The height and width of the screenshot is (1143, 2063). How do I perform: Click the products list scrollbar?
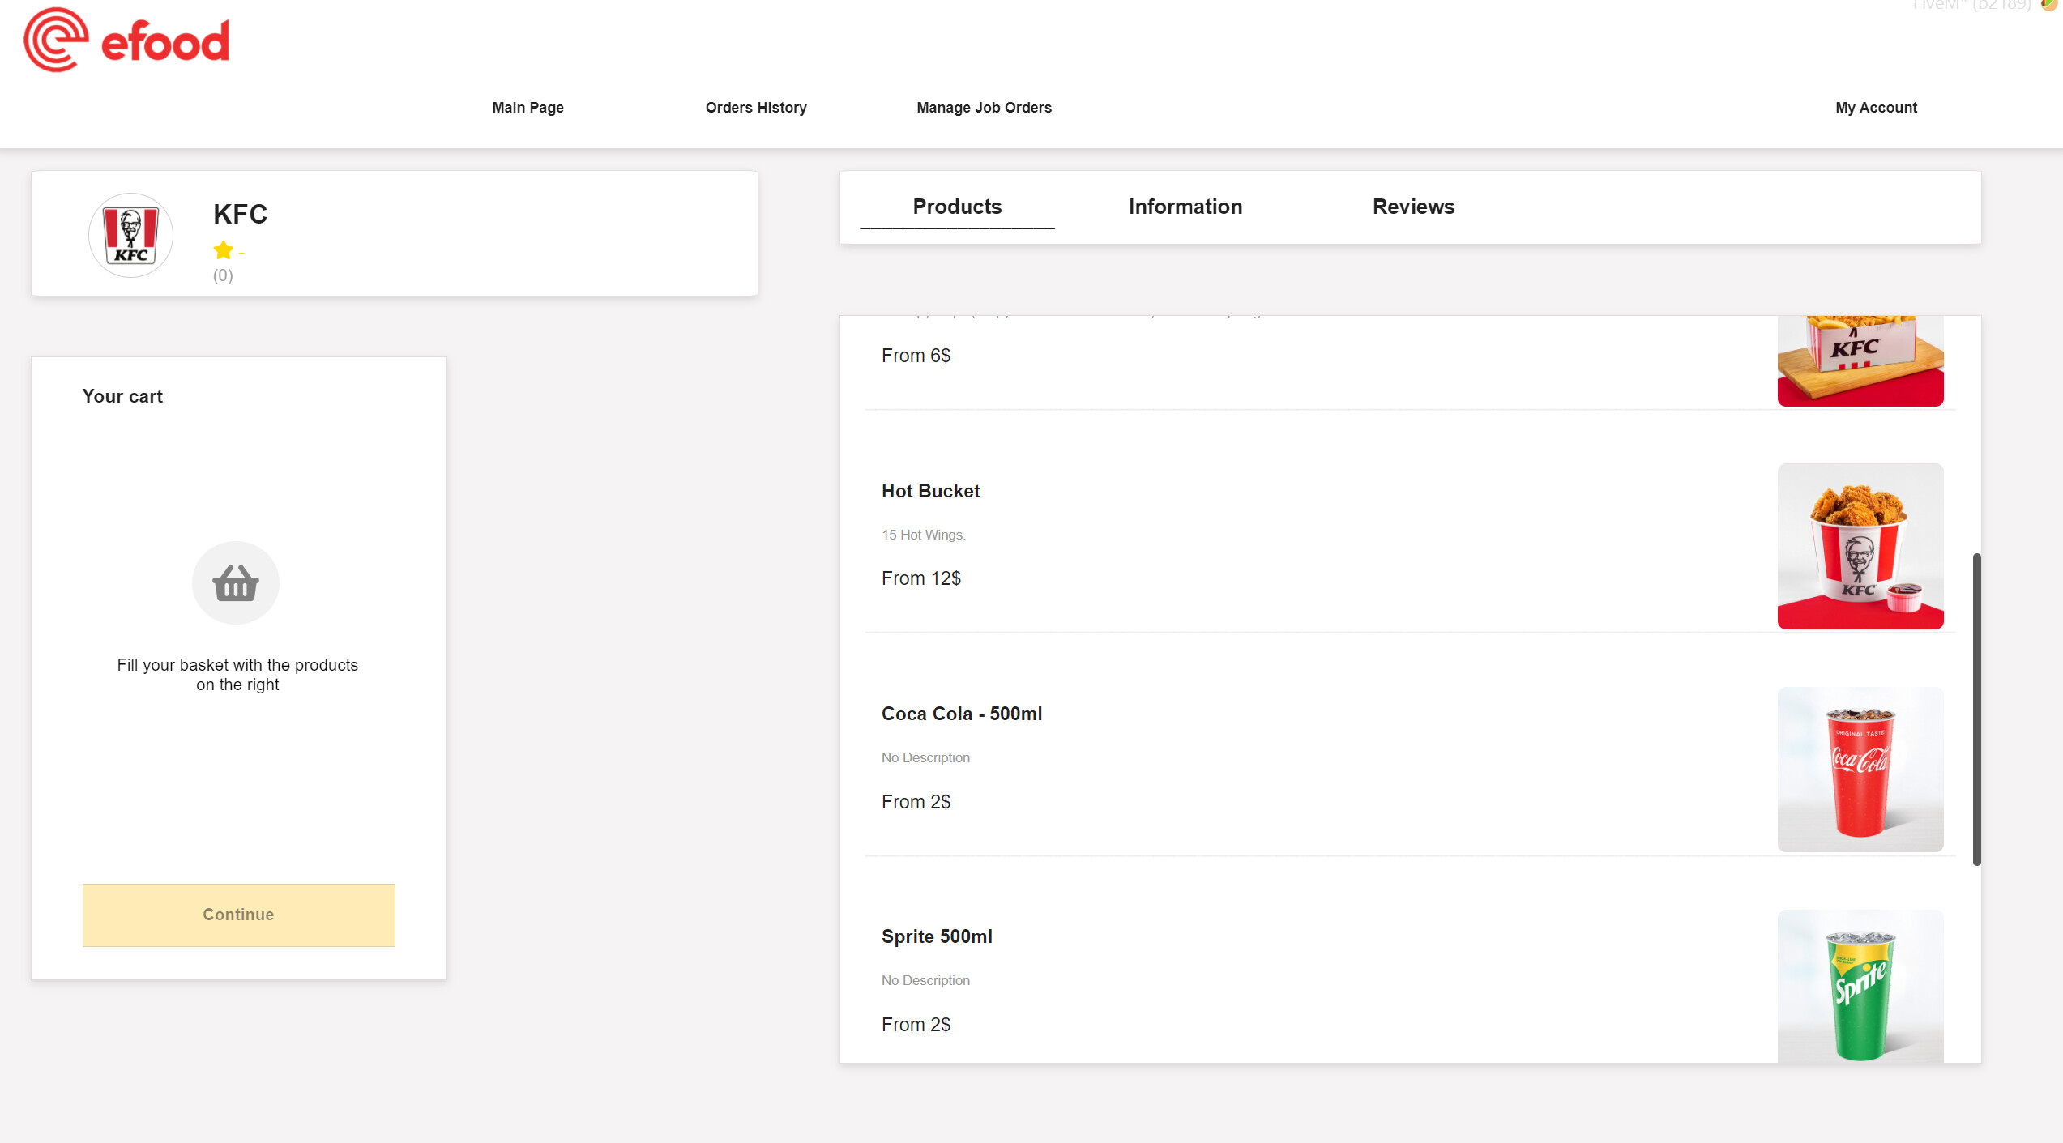pyautogui.click(x=1976, y=710)
